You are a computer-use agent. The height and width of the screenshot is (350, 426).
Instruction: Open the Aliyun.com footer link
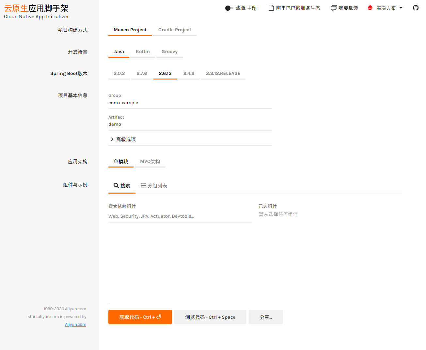75,324
